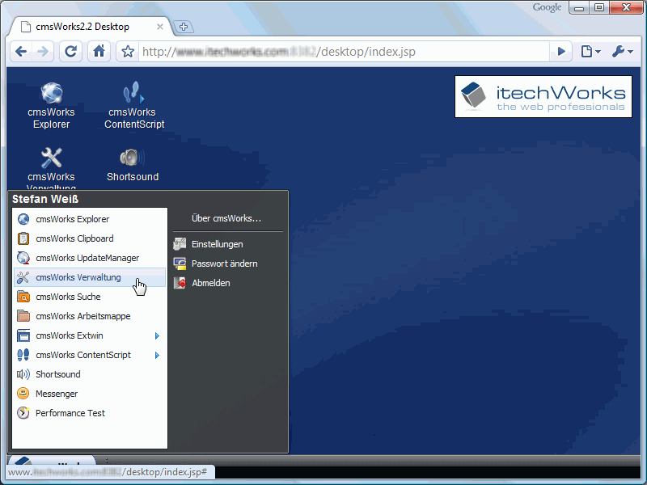Close the cmsWorks2.2 Desktop tab

pos(160,27)
